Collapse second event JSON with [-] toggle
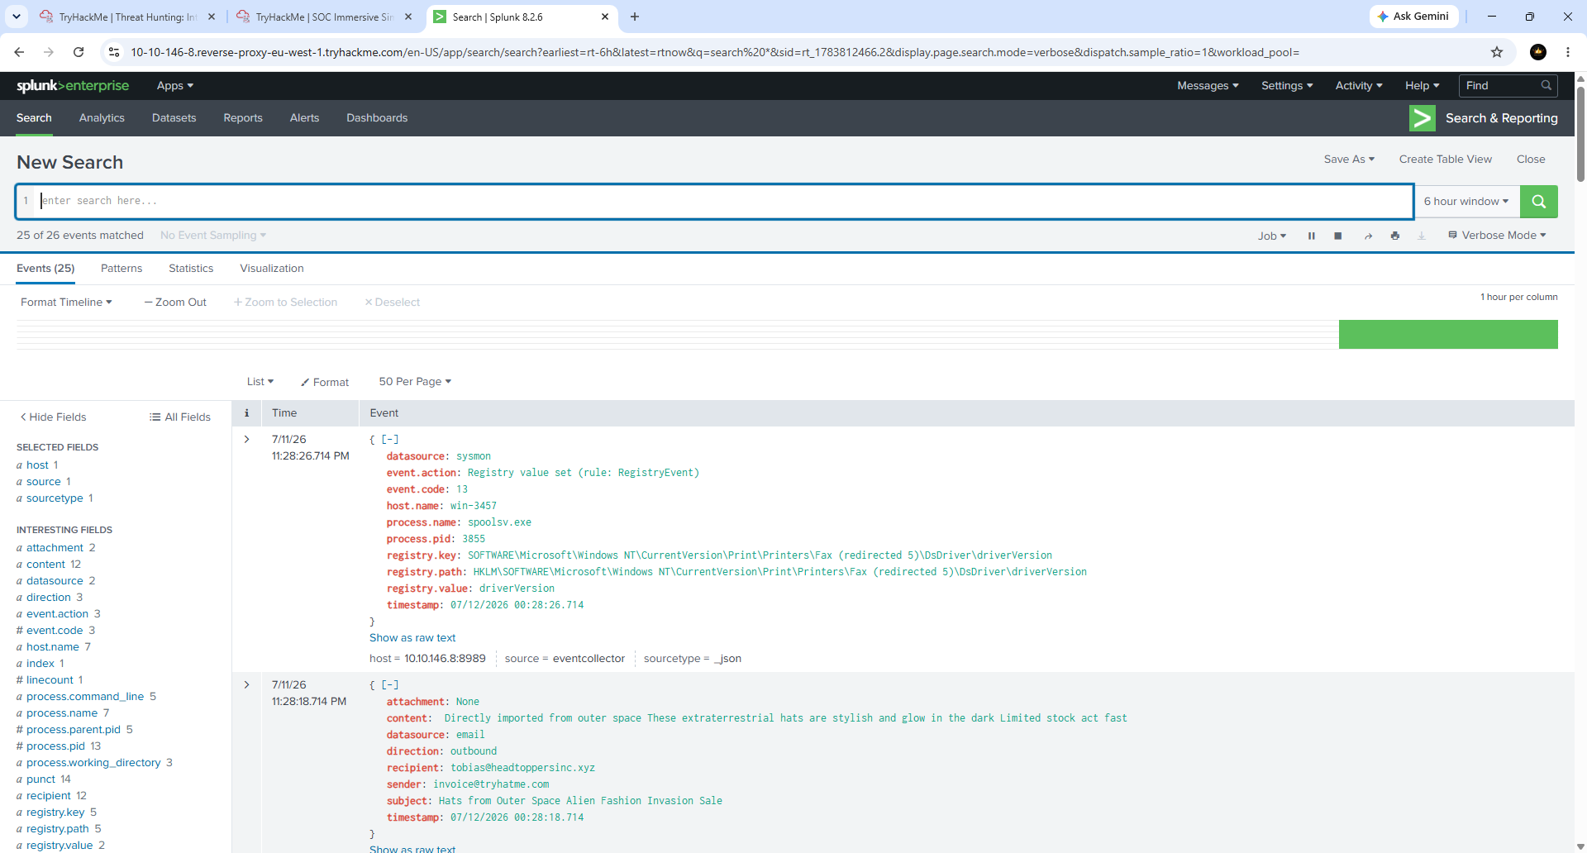This screenshot has width=1587, height=853. point(390,685)
